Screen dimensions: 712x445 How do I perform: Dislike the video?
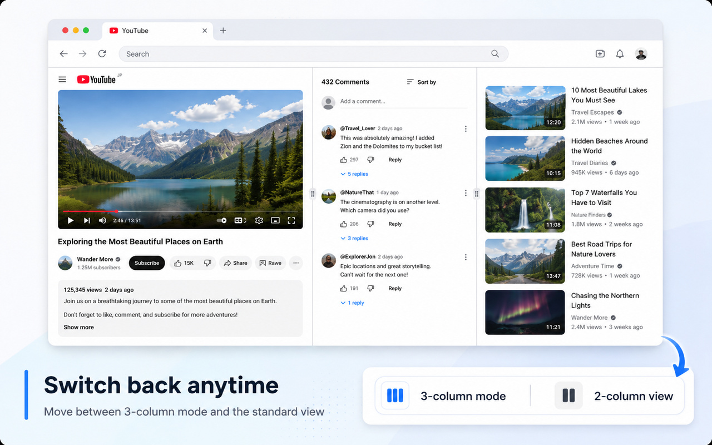click(207, 263)
